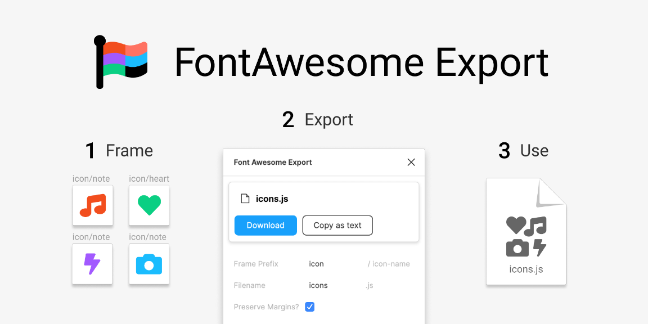Select the orange music note icon/note frame

tap(92, 205)
